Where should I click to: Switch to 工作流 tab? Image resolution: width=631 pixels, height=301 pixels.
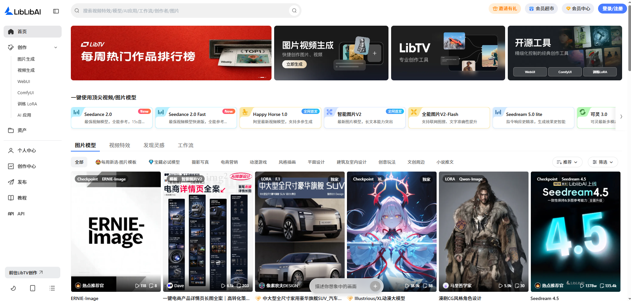pyautogui.click(x=186, y=145)
